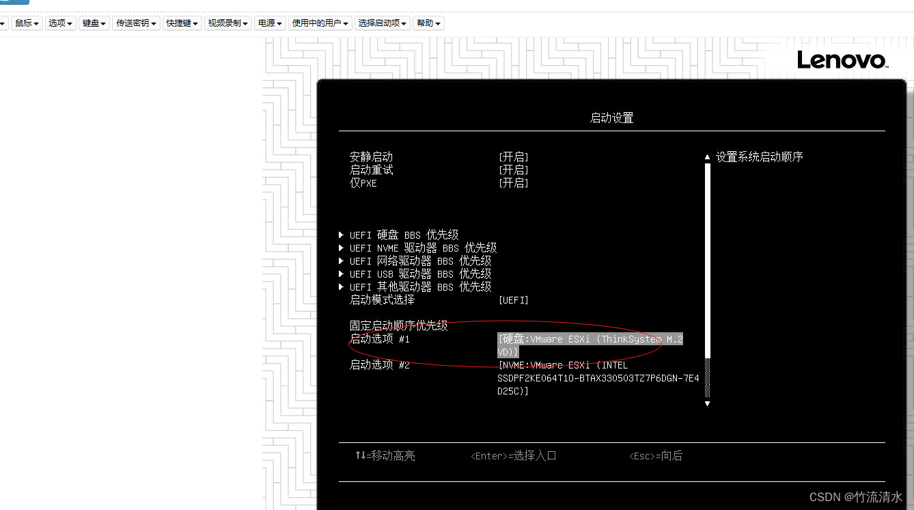Expand UEFI 网络驱动器 BBS 优先级 submenu
This screenshot has width=914, height=510.
click(415, 261)
